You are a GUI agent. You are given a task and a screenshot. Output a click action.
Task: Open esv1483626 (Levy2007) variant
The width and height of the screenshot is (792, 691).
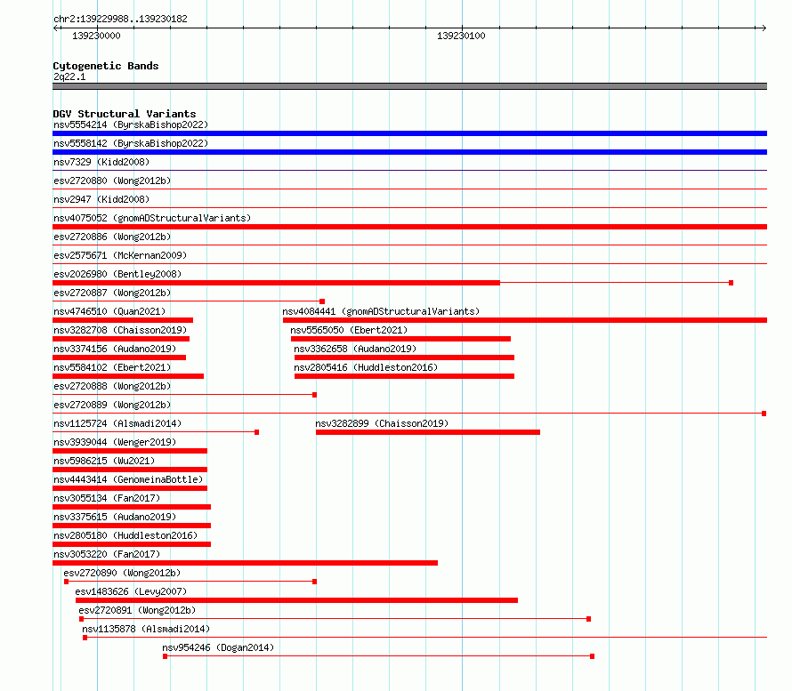point(131,591)
